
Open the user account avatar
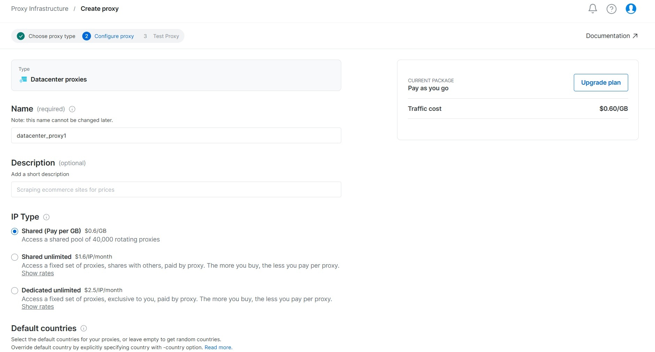point(631,9)
